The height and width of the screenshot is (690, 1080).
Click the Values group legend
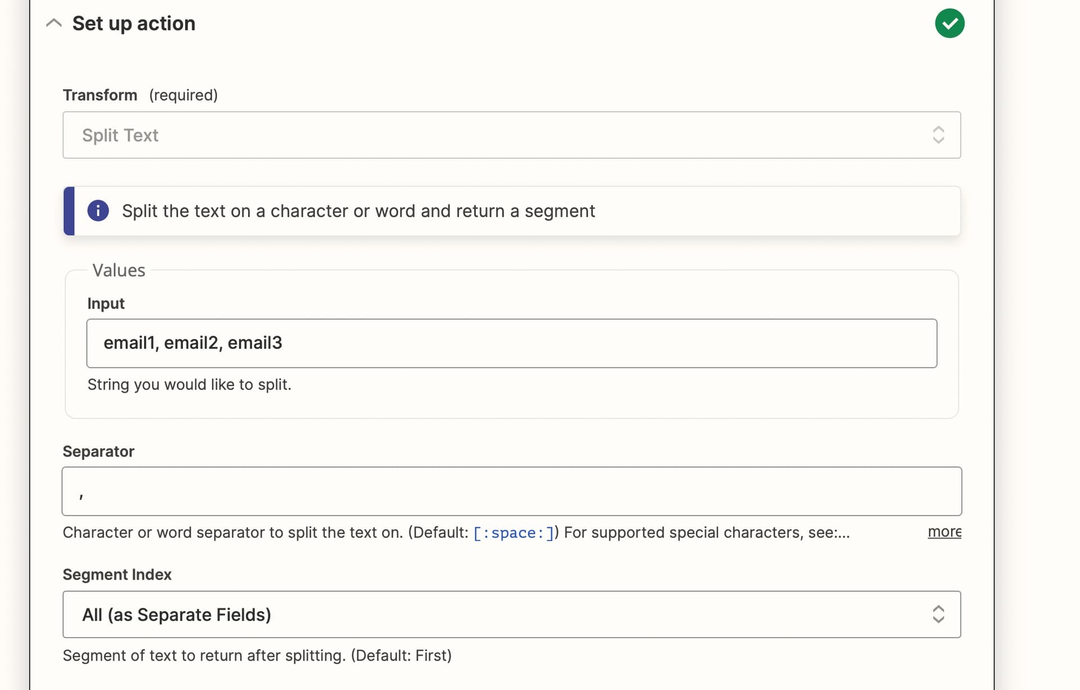pos(119,270)
